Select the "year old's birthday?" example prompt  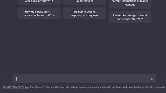click(39, 2)
